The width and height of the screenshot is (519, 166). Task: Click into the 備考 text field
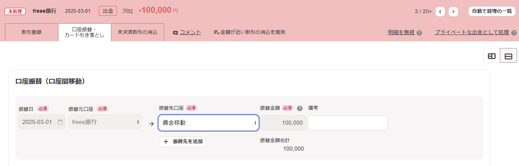[348, 123]
